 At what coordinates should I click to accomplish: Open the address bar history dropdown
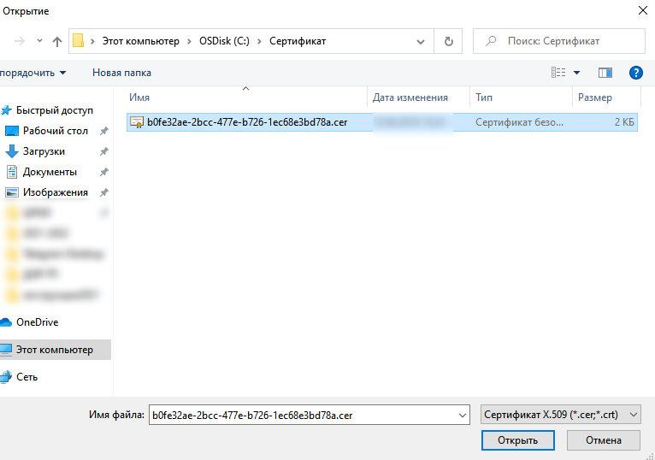[421, 41]
